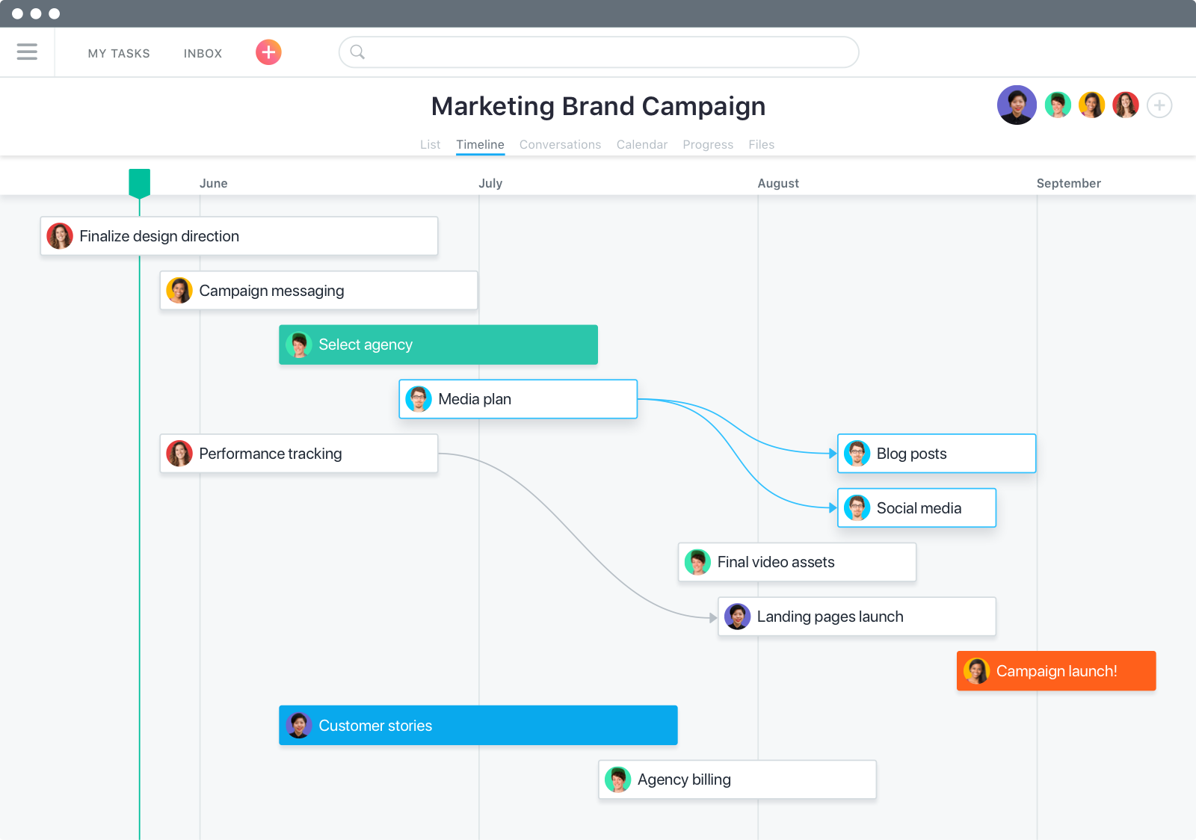
Task: Click the green today marker on the timeline
Action: (x=140, y=182)
